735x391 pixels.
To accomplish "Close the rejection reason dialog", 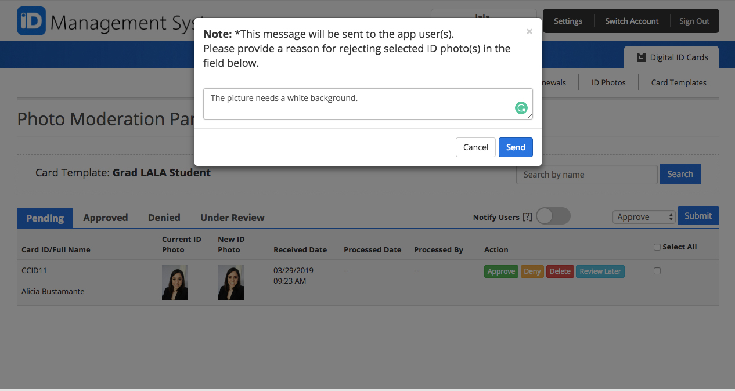I will 529,32.
